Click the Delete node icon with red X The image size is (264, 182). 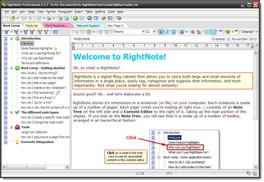click(x=32, y=32)
